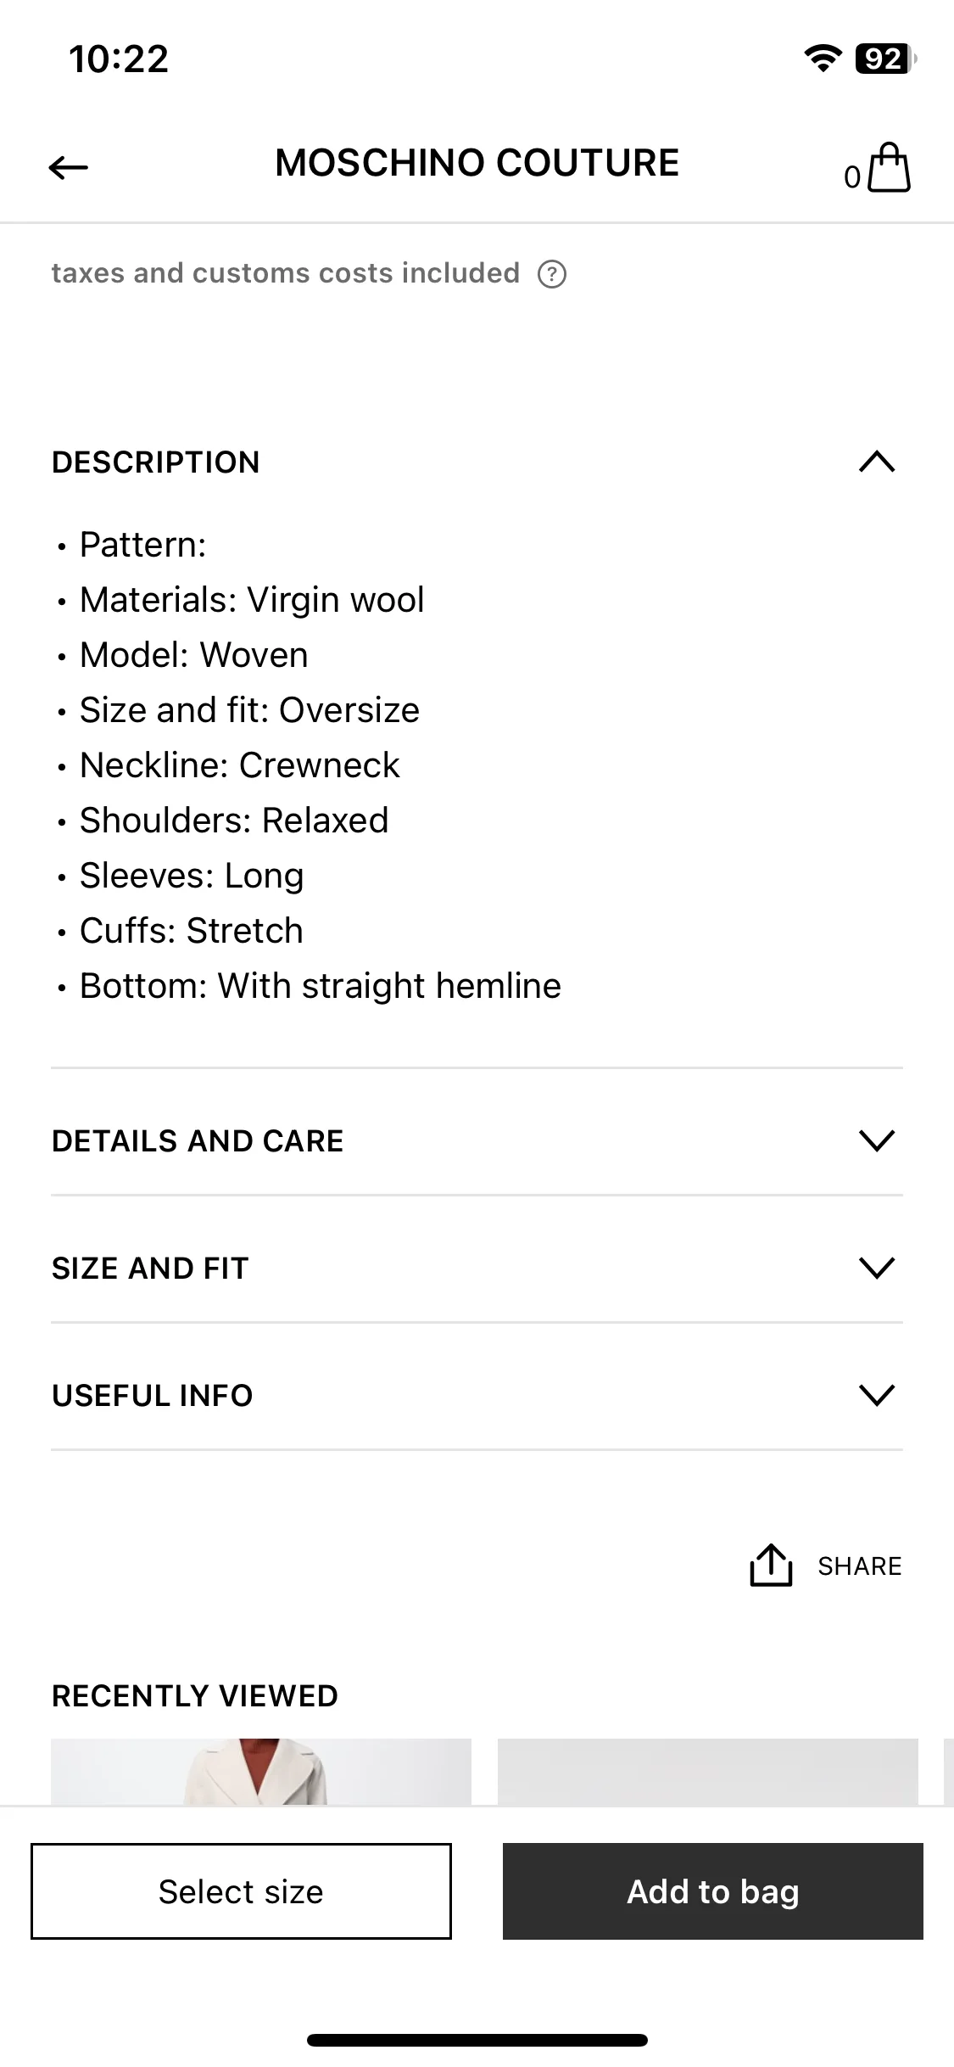
Task: Collapse the Description chevron
Action: click(877, 462)
